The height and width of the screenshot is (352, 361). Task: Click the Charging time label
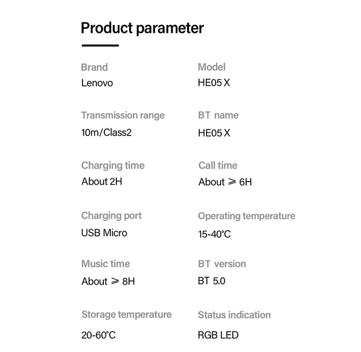pos(113,165)
